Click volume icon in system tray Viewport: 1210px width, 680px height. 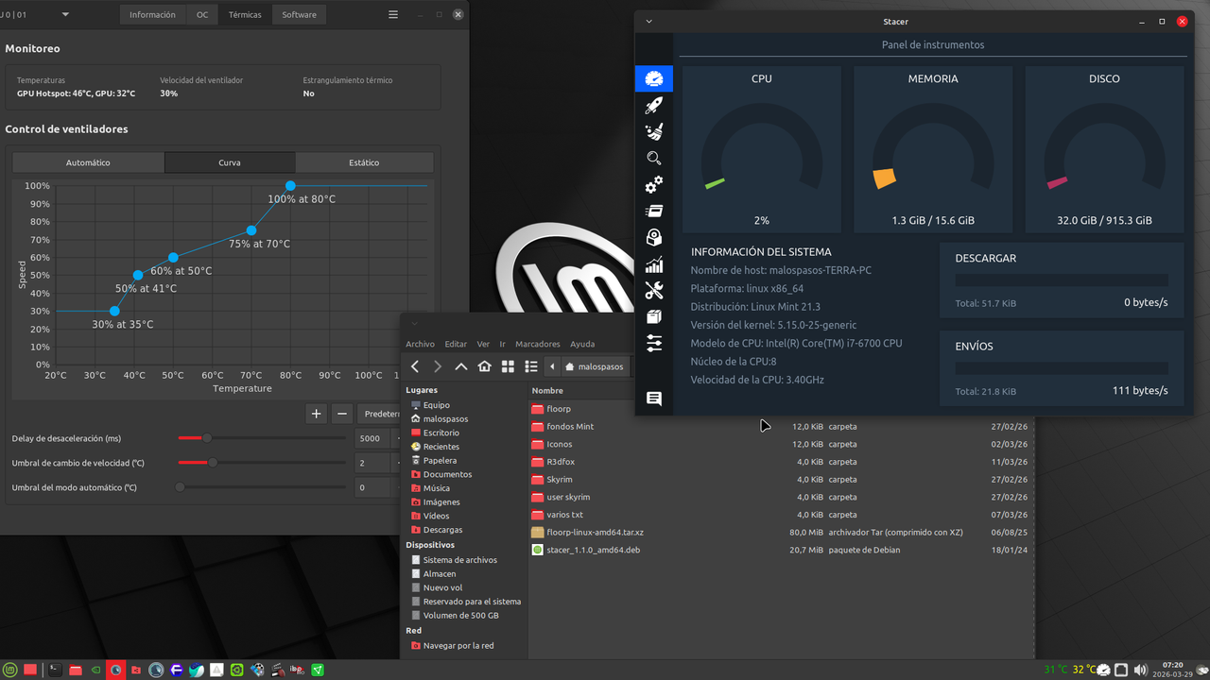click(x=1140, y=670)
